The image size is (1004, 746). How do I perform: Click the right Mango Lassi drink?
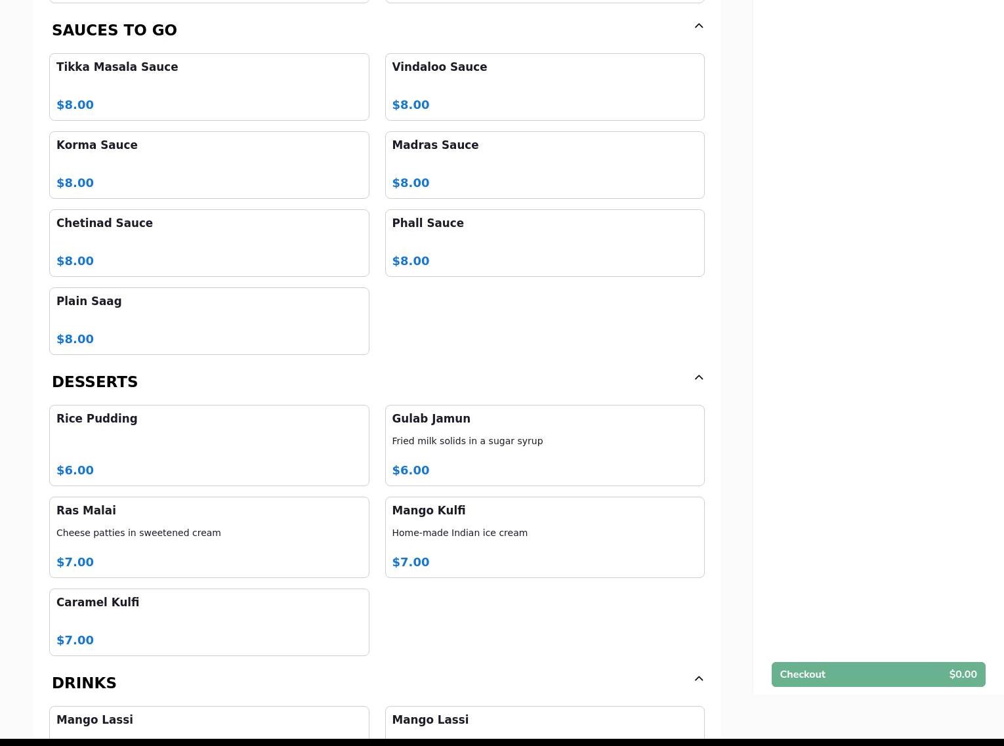(544, 722)
